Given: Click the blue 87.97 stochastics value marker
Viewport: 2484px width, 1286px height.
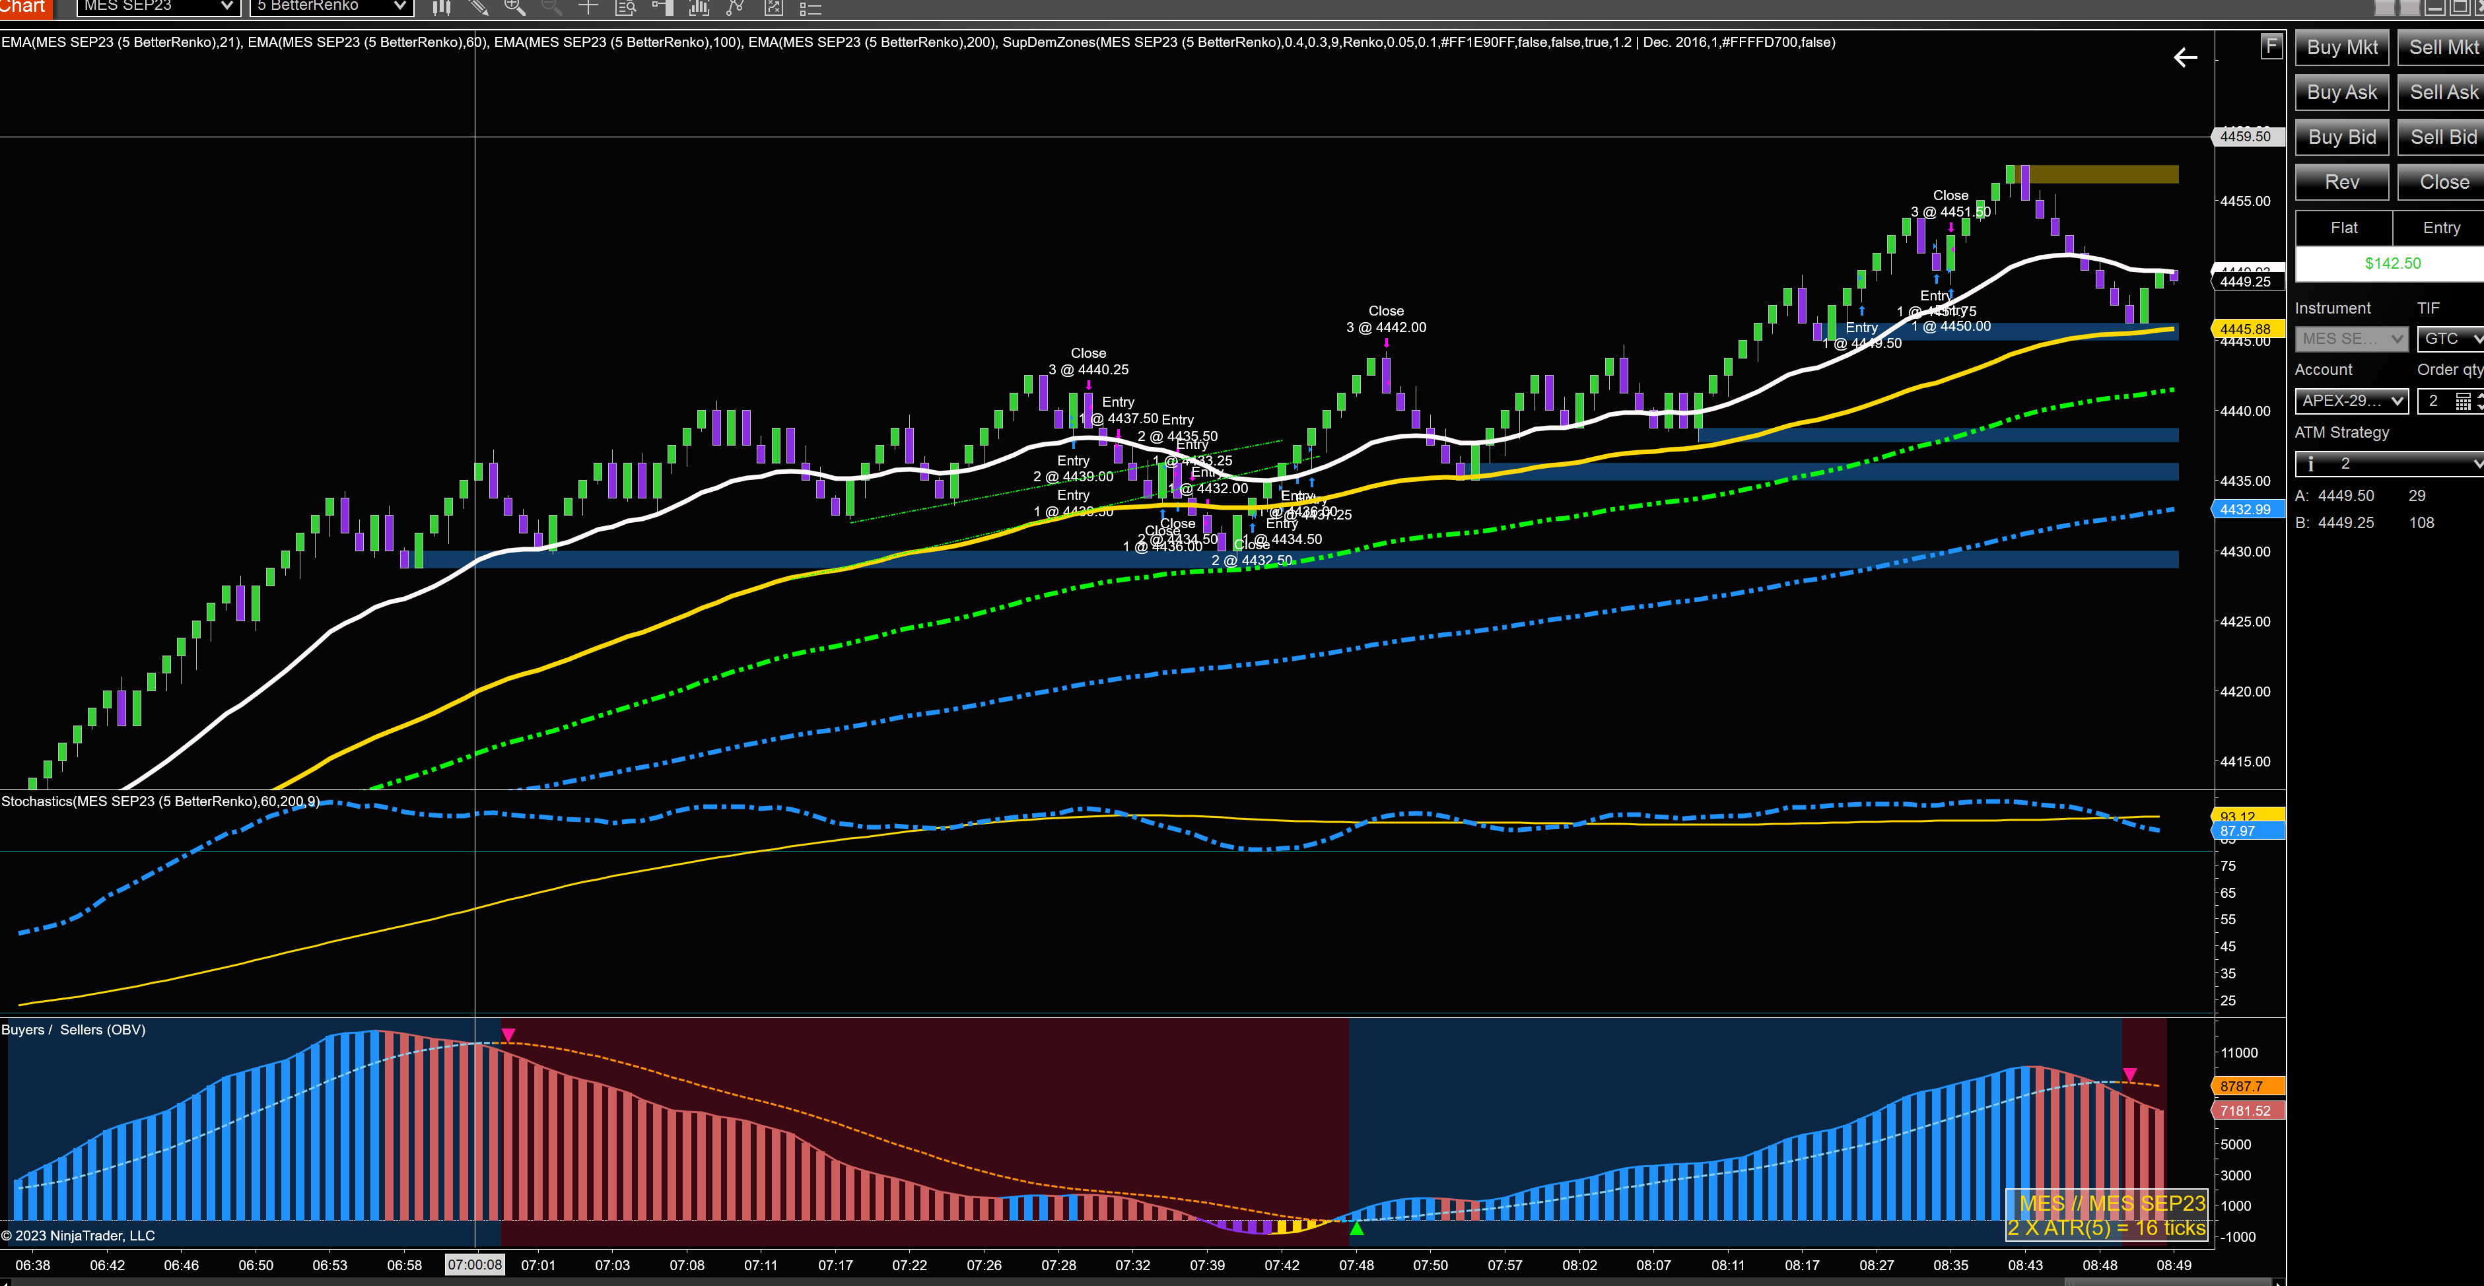Looking at the screenshot, I should coord(2248,831).
